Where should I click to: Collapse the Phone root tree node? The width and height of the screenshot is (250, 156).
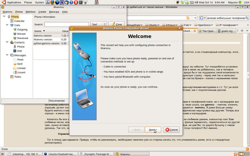pyautogui.click(x=4, y=17)
